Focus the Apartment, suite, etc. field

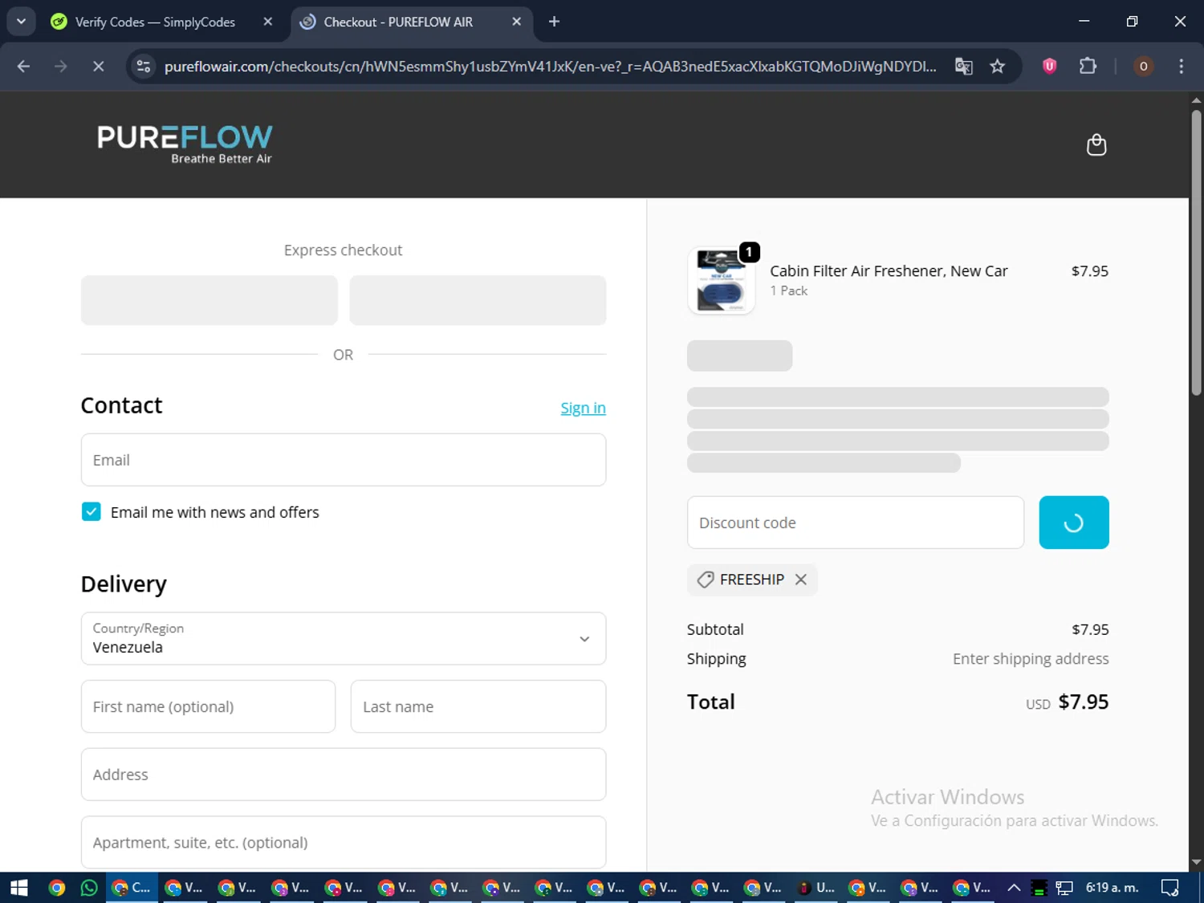pos(344,842)
